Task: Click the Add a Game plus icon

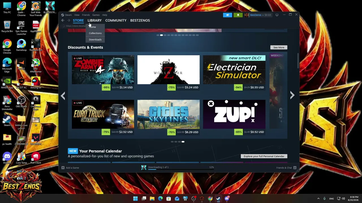Action: (63, 168)
